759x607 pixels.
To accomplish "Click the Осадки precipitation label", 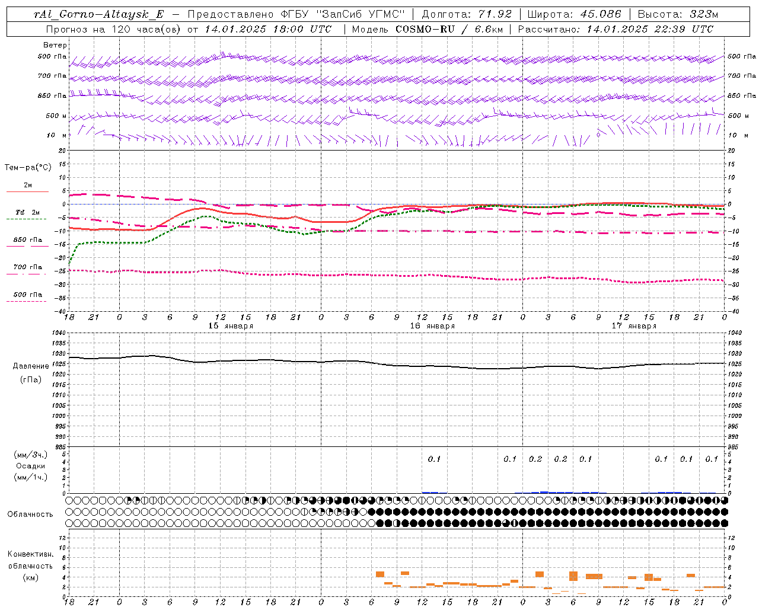I will click(x=31, y=466).
